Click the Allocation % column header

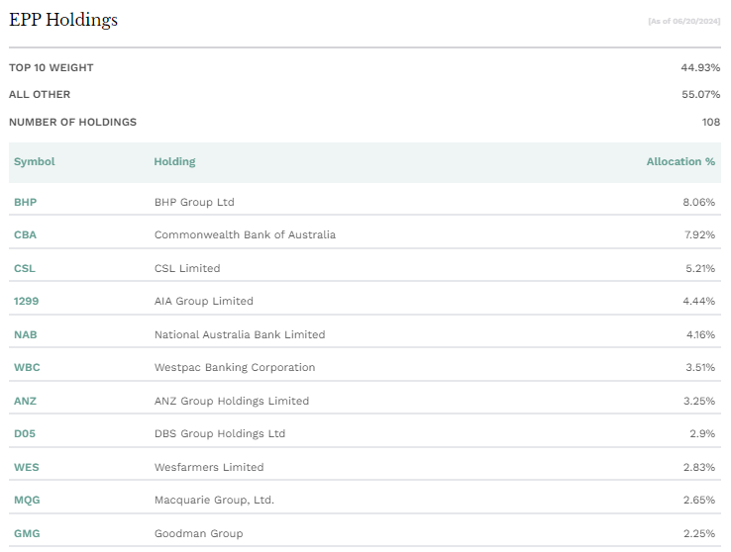click(680, 161)
